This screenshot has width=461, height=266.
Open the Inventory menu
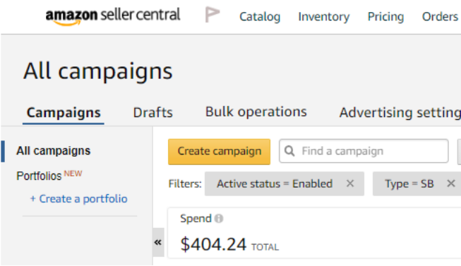pyautogui.click(x=324, y=16)
